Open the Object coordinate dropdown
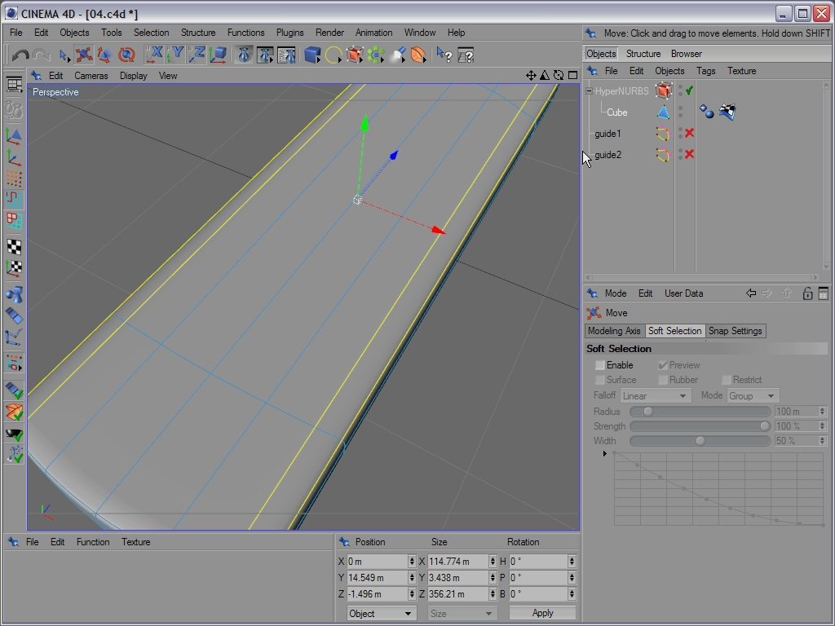Screen dimensions: 835x626 point(382,614)
